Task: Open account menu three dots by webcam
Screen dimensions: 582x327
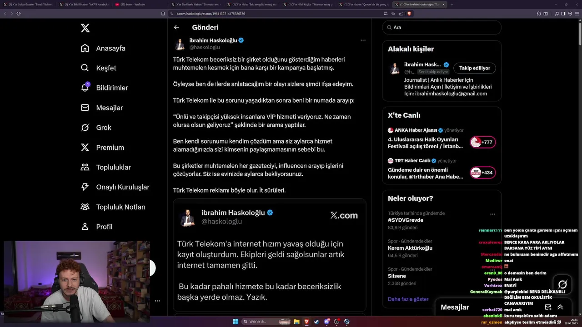Action: click(x=157, y=301)
